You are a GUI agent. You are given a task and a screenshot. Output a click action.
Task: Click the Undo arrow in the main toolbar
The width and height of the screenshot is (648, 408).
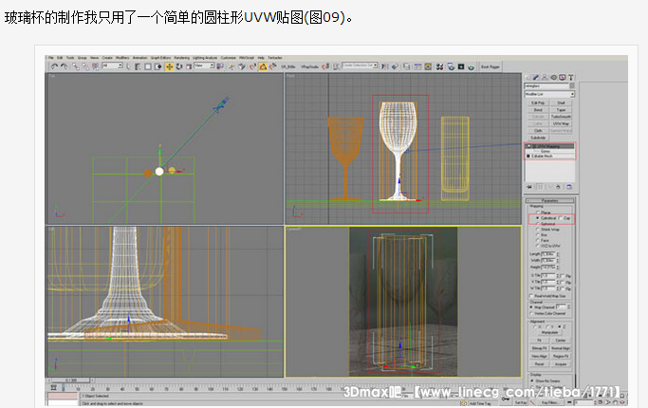click(x=54, y=66)
